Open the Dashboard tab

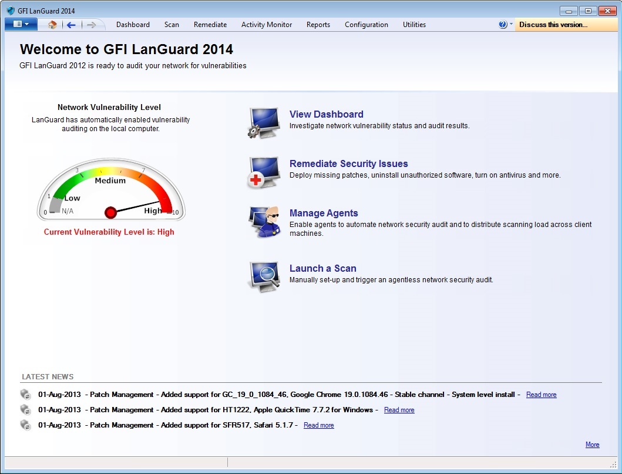click(x=133, y=25)
